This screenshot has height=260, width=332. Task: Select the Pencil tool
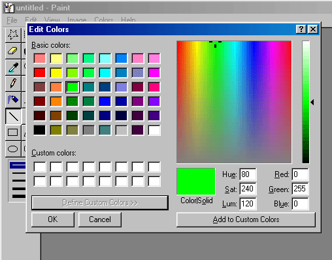coord(13,84)
